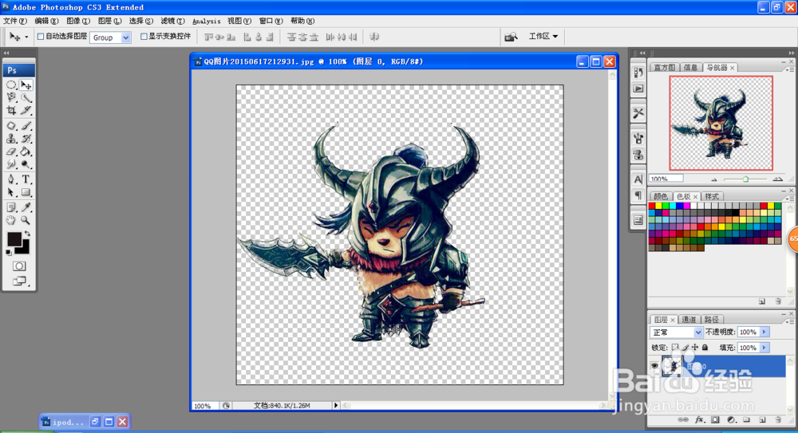This screenshot has width=798, height=433.
Task: Delete layer trash icon in Layers panel
Action: click(778, 419)
